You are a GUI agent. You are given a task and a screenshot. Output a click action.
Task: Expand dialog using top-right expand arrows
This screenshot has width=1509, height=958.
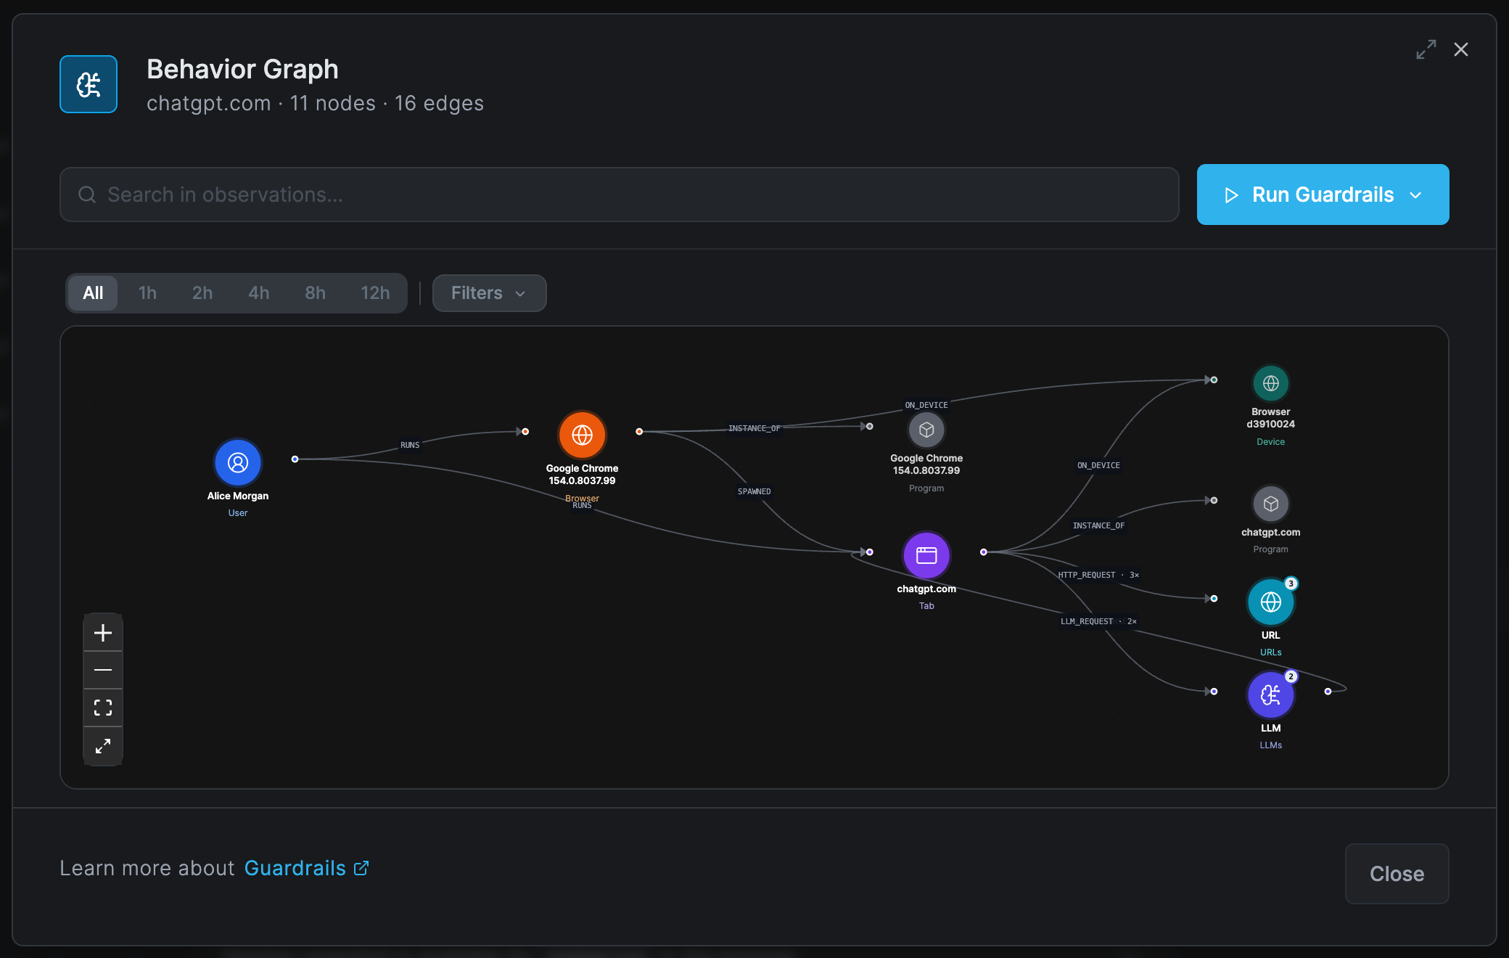1426,49
